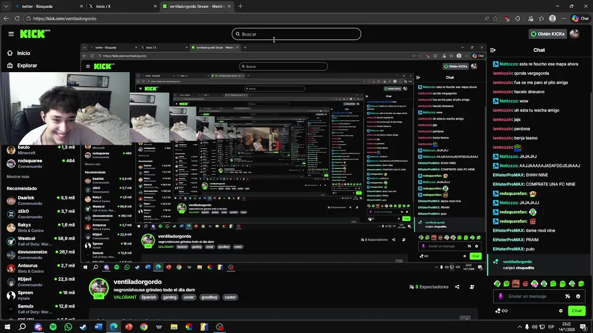Focus the Kick Buscar search field
The width and height of the screenshot is (593, 333).
tap(296, 34)
